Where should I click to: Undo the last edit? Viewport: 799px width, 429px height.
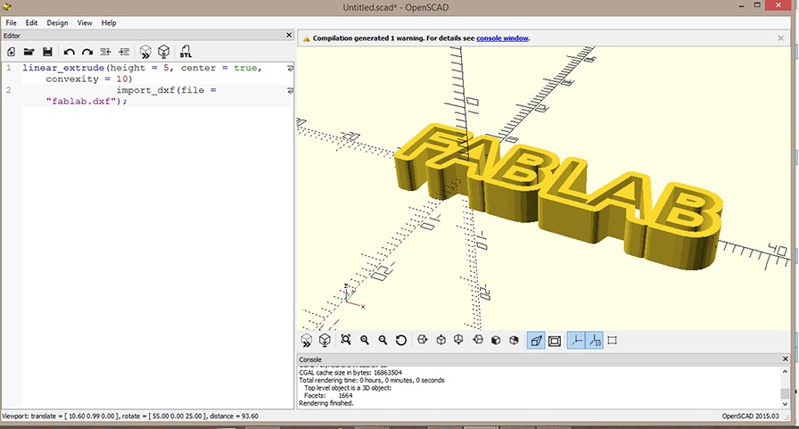click(70, 52)
